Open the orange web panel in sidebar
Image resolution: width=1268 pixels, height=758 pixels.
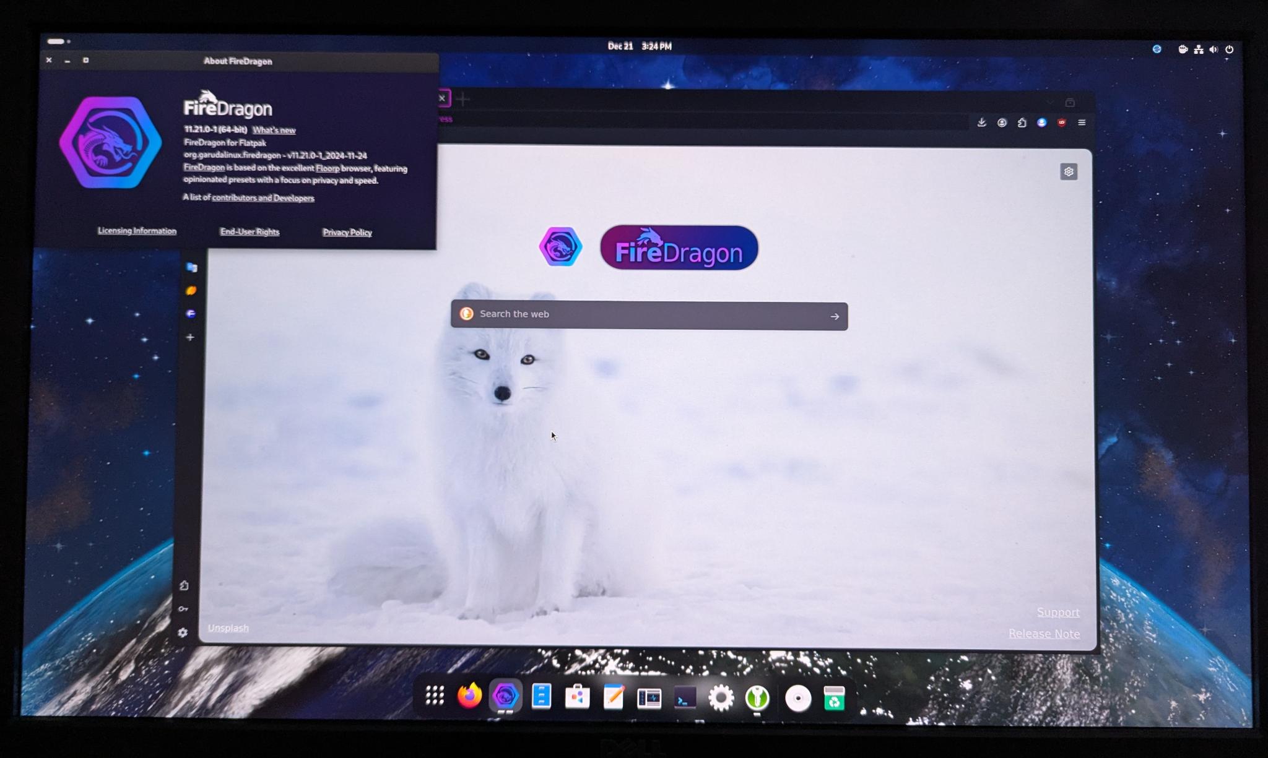[x=191, y=290]
